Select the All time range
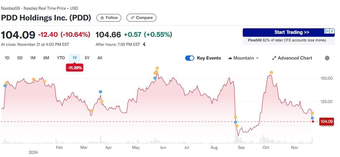 click(x=100, y=58)
